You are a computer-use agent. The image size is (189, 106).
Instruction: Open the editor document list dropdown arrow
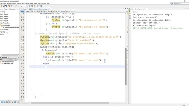click(x=125, y=9)
